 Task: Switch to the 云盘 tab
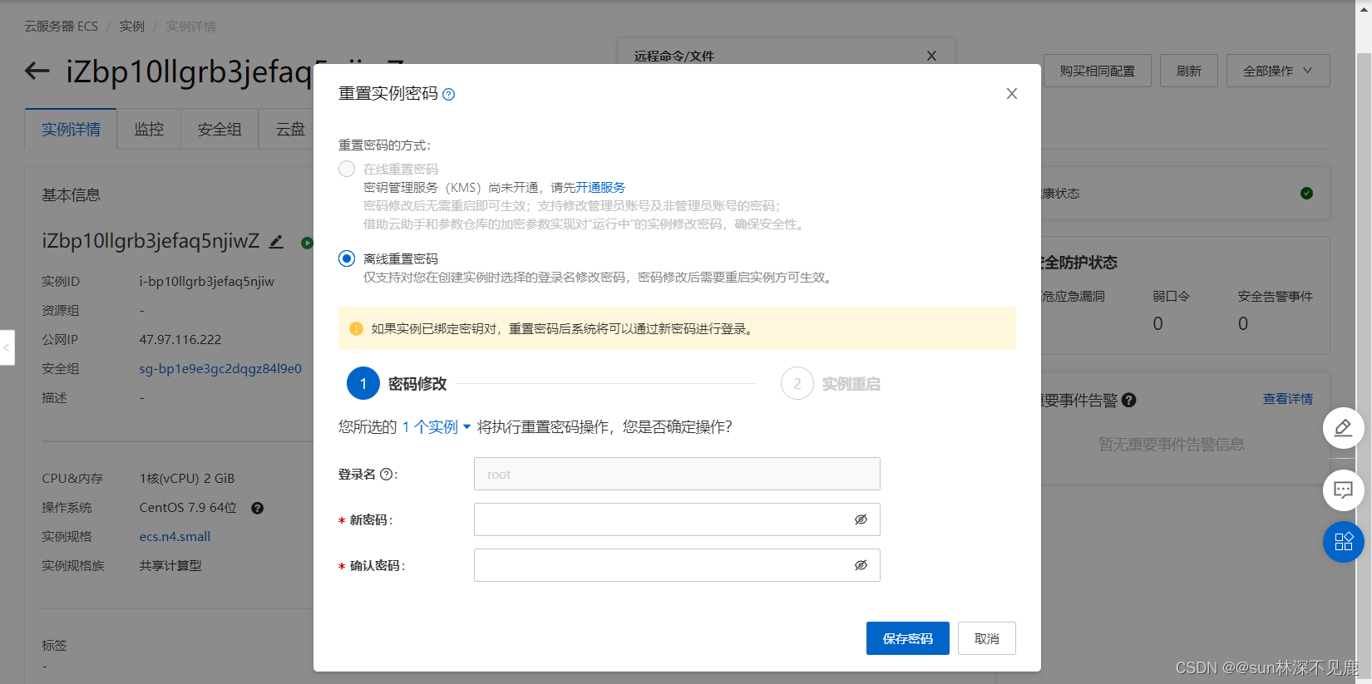click(290, 130)
